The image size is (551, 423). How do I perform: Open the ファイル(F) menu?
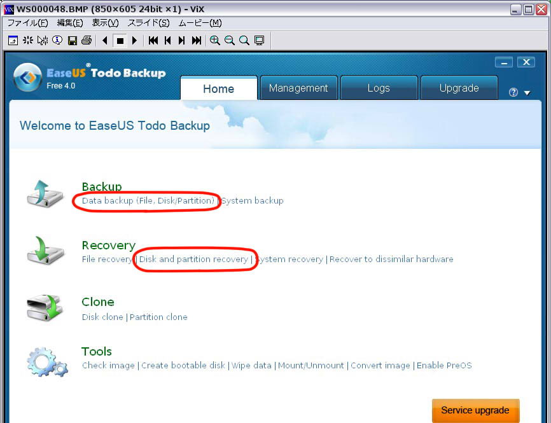(27, 23)
